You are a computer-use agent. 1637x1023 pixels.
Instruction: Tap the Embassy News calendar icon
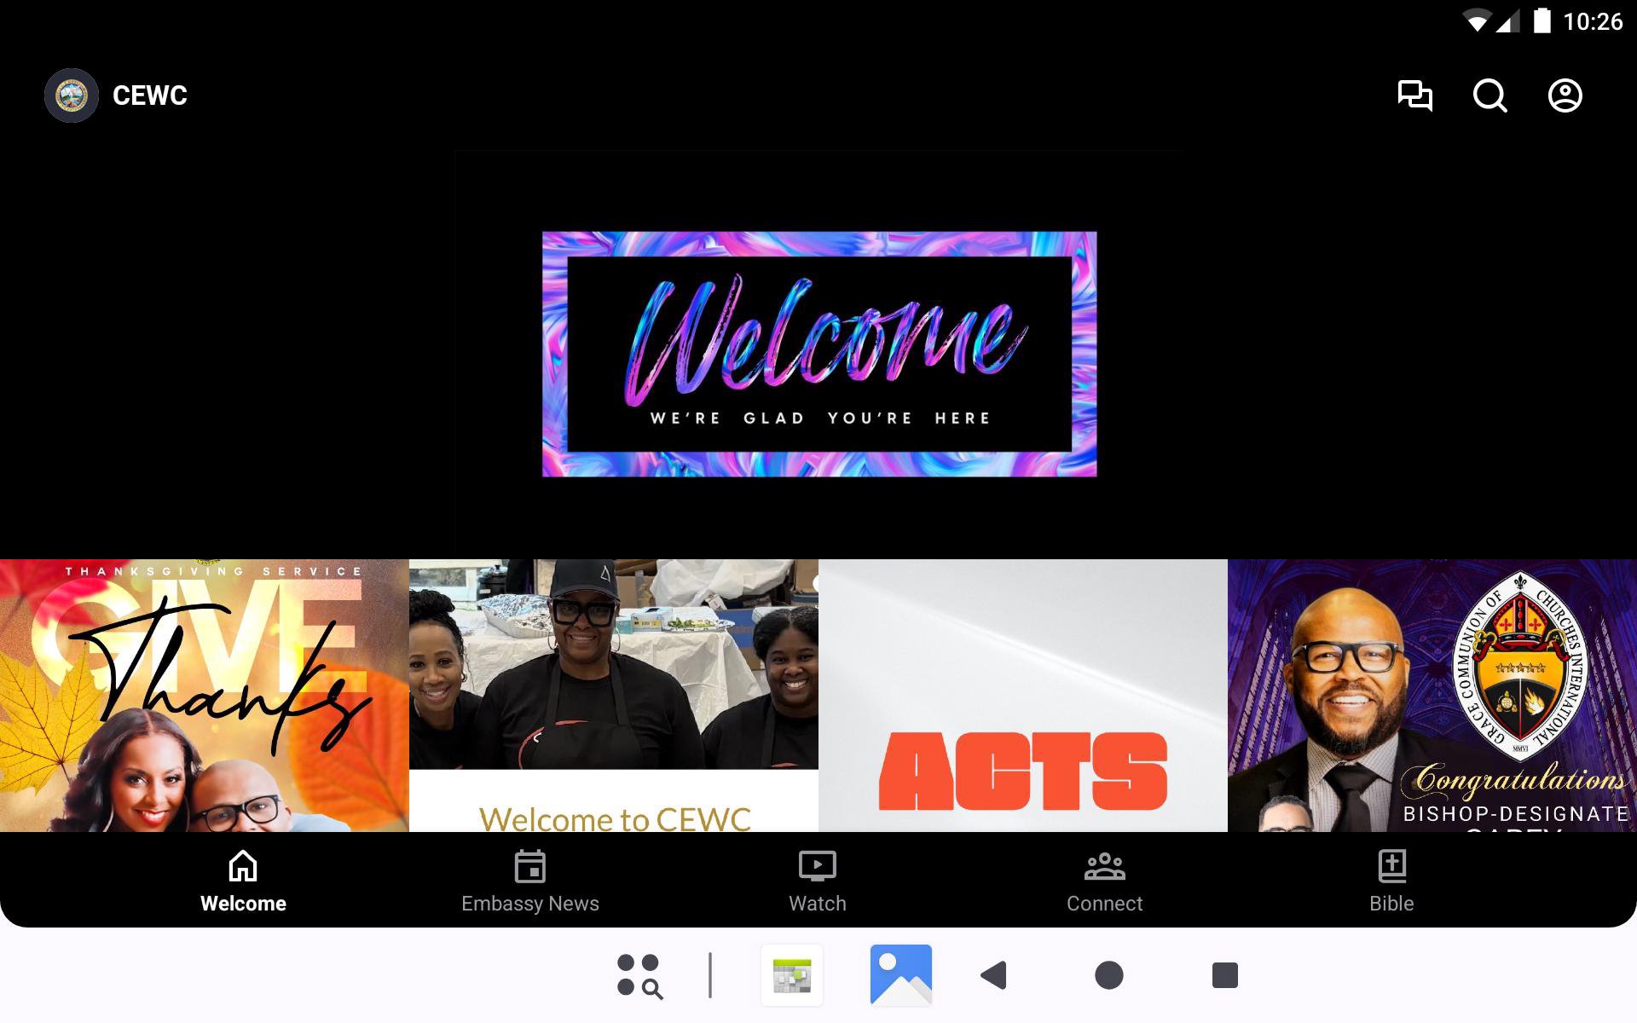click(x=529, y=866)
